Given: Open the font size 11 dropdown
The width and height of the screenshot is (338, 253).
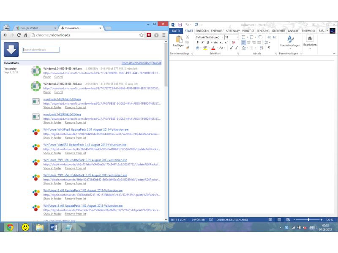Looking at the screenshot, I should click(237, 37).
